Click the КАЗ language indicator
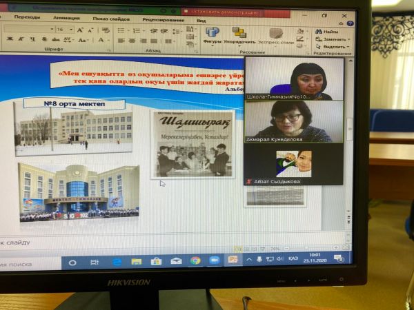The height and width of the screenshot is (310, 414). (x=294, y=259)
